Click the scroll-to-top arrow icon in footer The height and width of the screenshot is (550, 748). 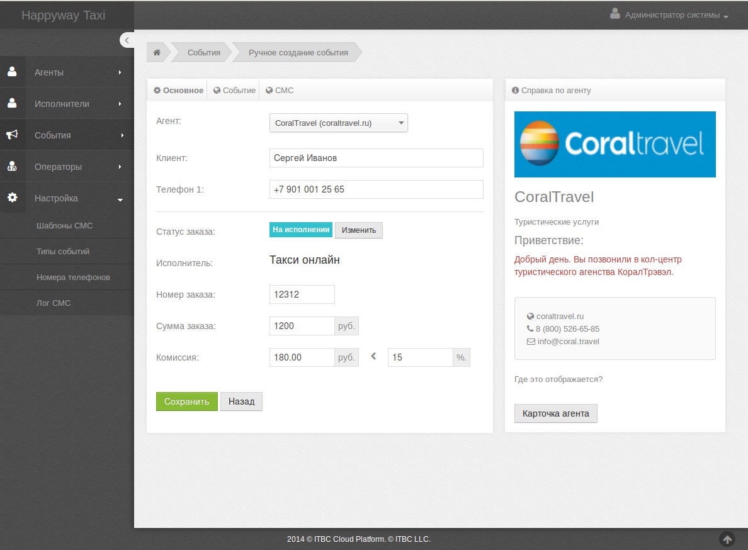[727, 539]
